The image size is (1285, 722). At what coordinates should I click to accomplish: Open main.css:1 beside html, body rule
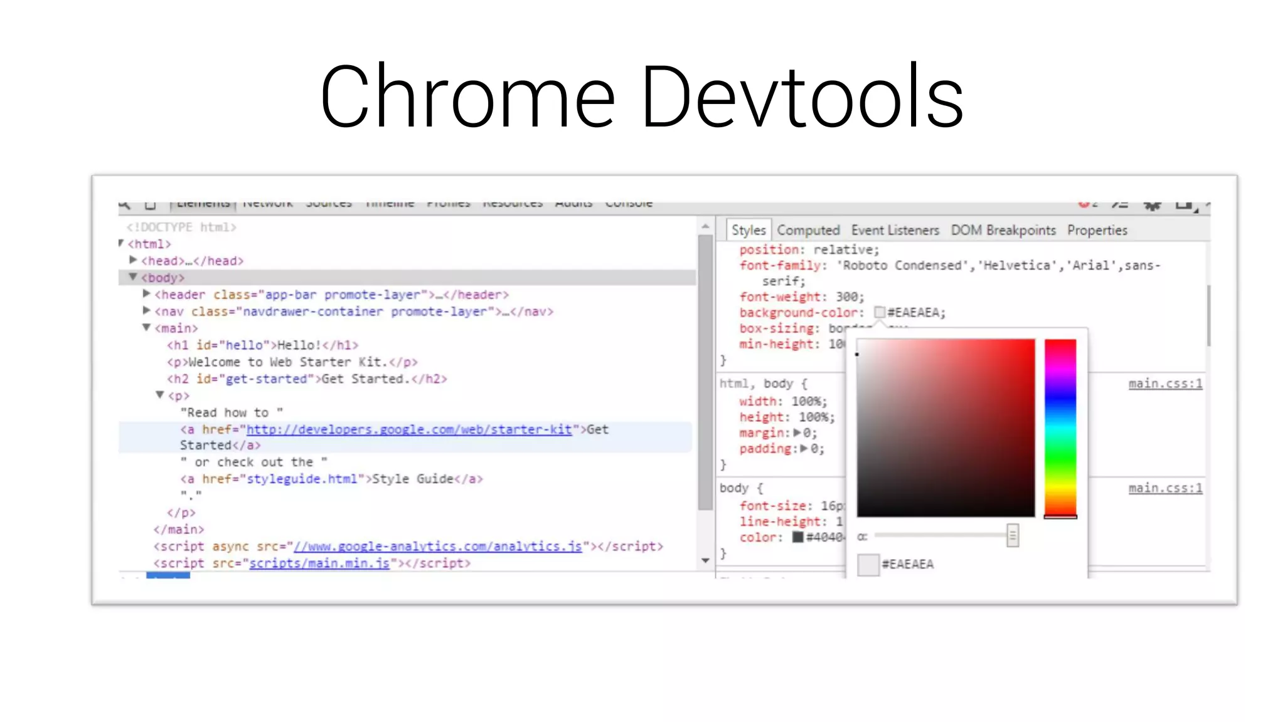[1165, 384]
